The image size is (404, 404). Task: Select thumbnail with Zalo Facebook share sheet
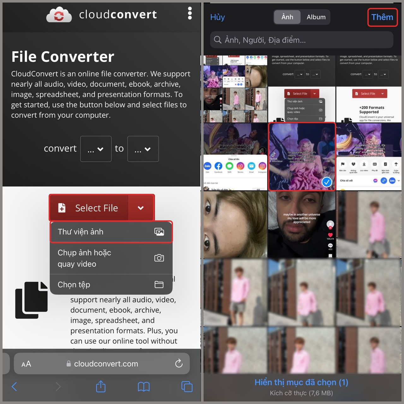click(x=235, y=157)
